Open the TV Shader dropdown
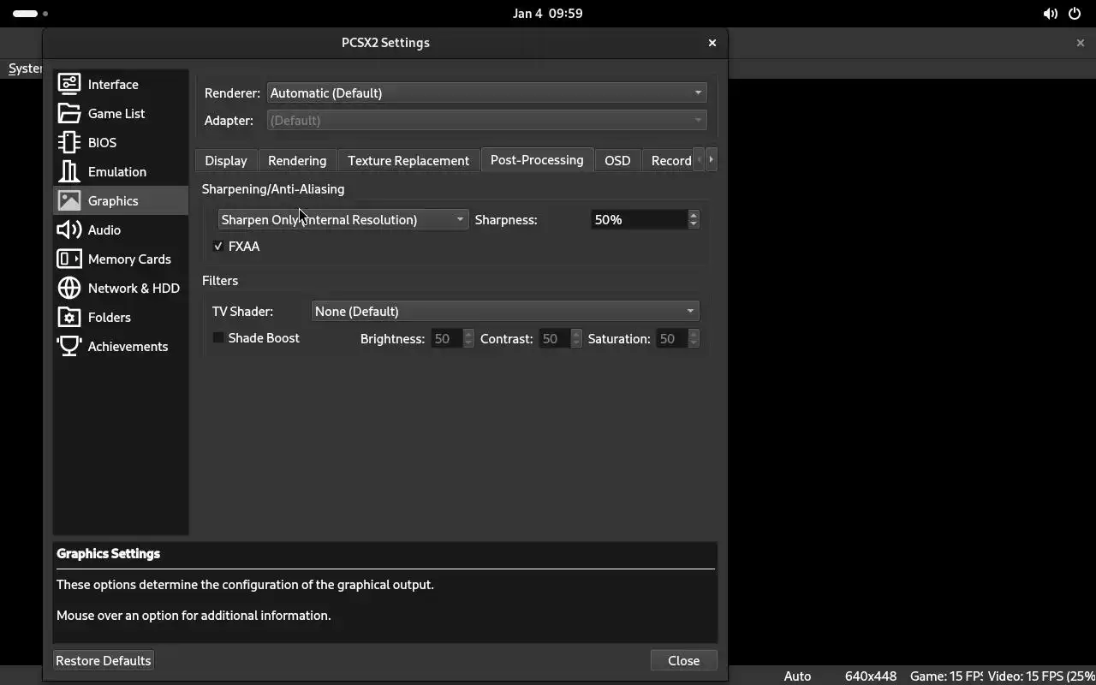The height and width of the screenshot is (685, 1096). pos(505,311)
